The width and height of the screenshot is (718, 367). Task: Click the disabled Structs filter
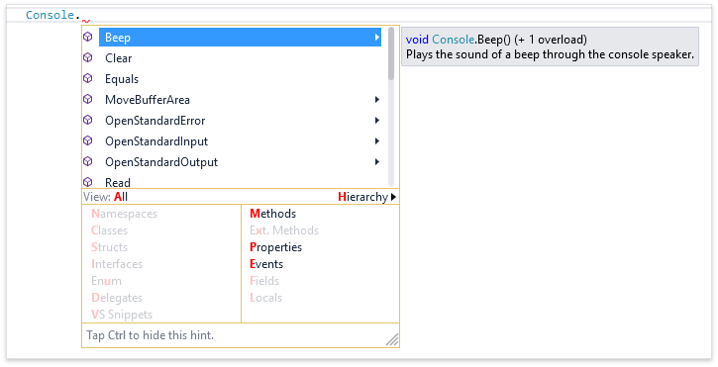coord(110,247)
